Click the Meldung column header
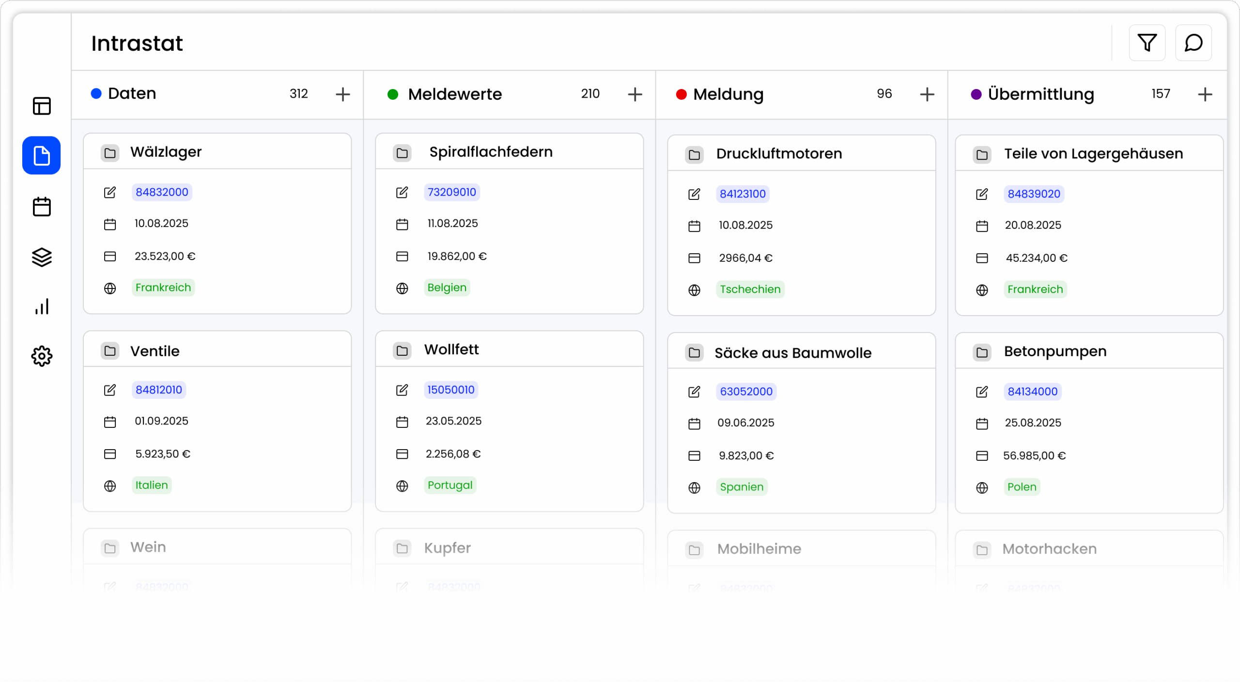1240x682 pixels. [728, 94]
